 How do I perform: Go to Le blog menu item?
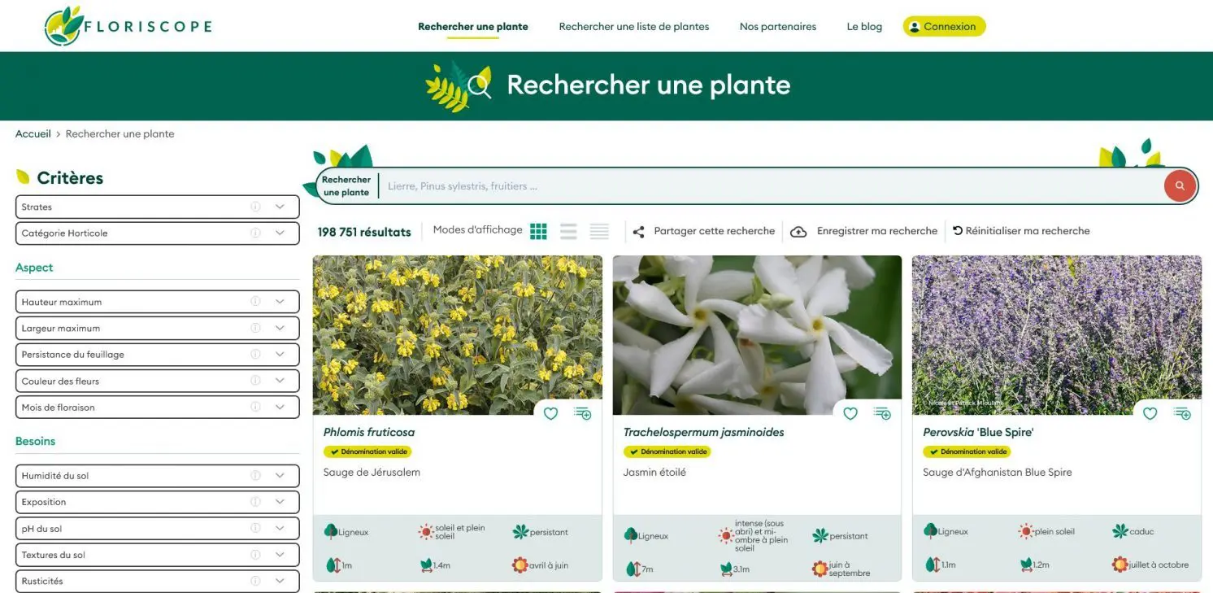864,27
